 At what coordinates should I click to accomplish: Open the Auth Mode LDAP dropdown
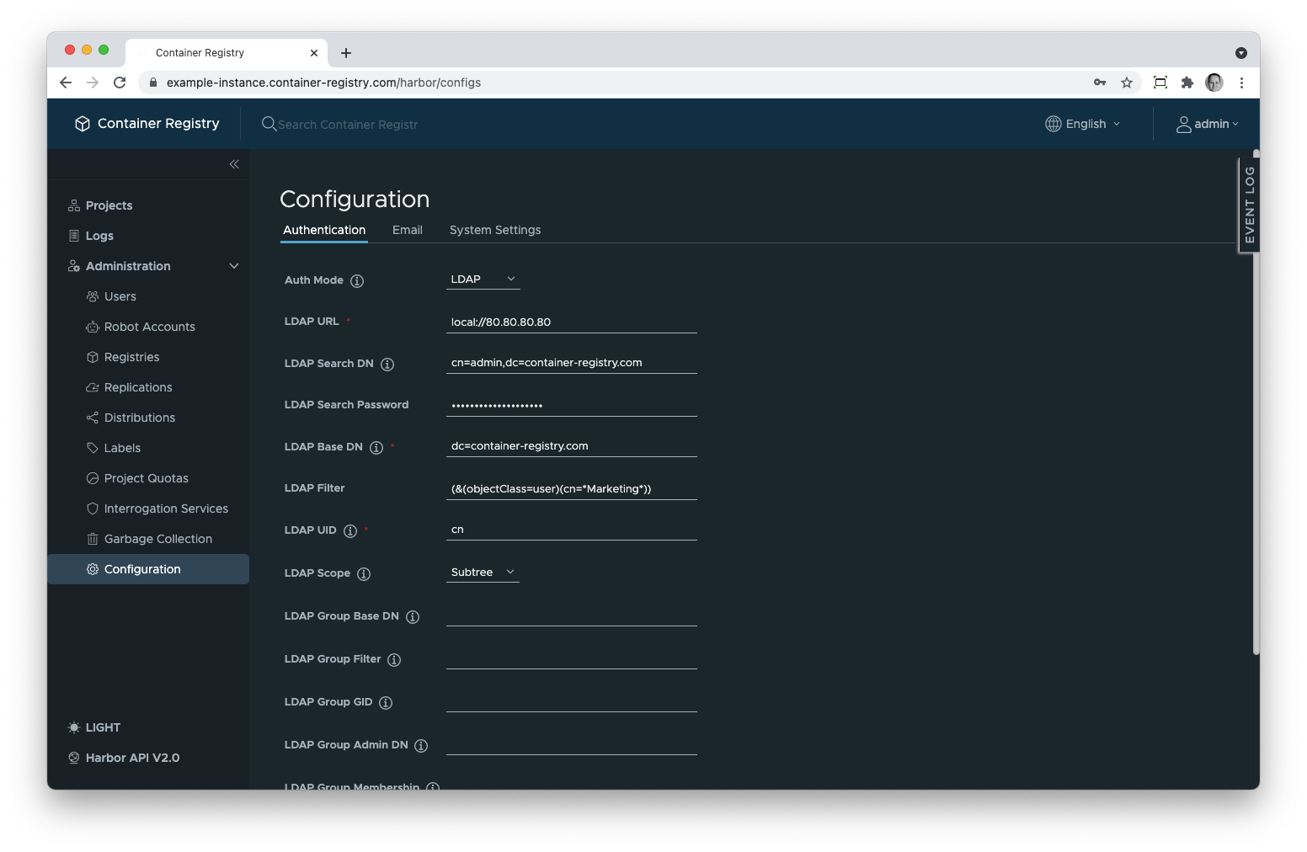pyautogui.click(x=483, y=280)
